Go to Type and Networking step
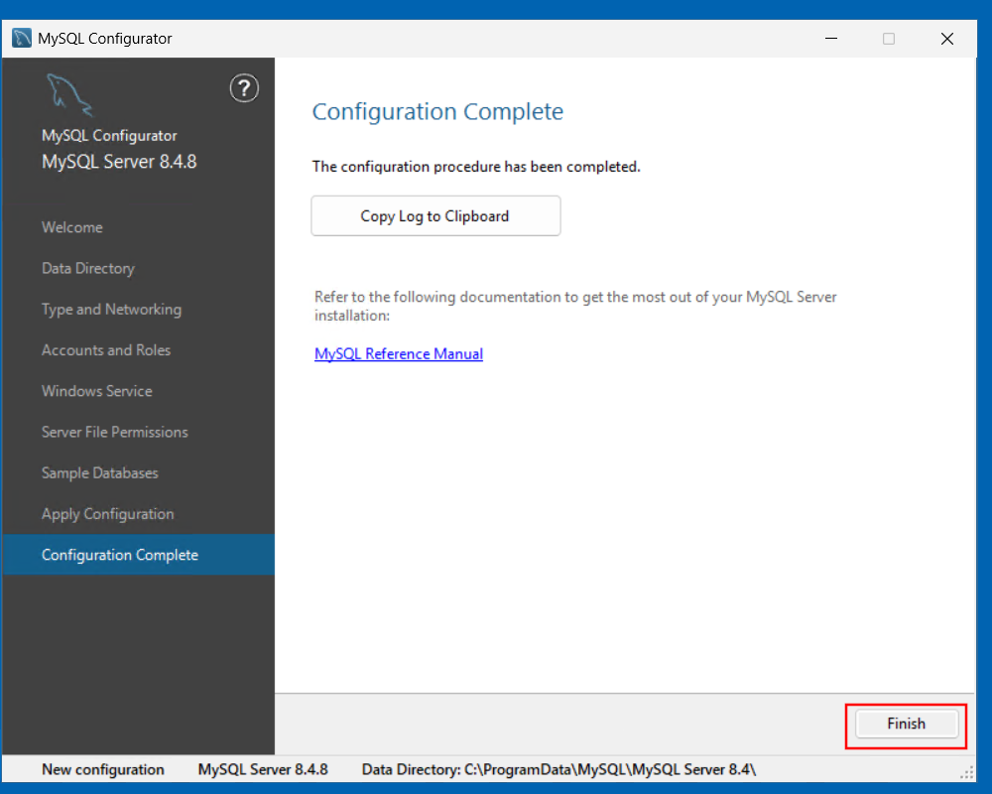Screen dimensions: 992x794 point(111,310)
